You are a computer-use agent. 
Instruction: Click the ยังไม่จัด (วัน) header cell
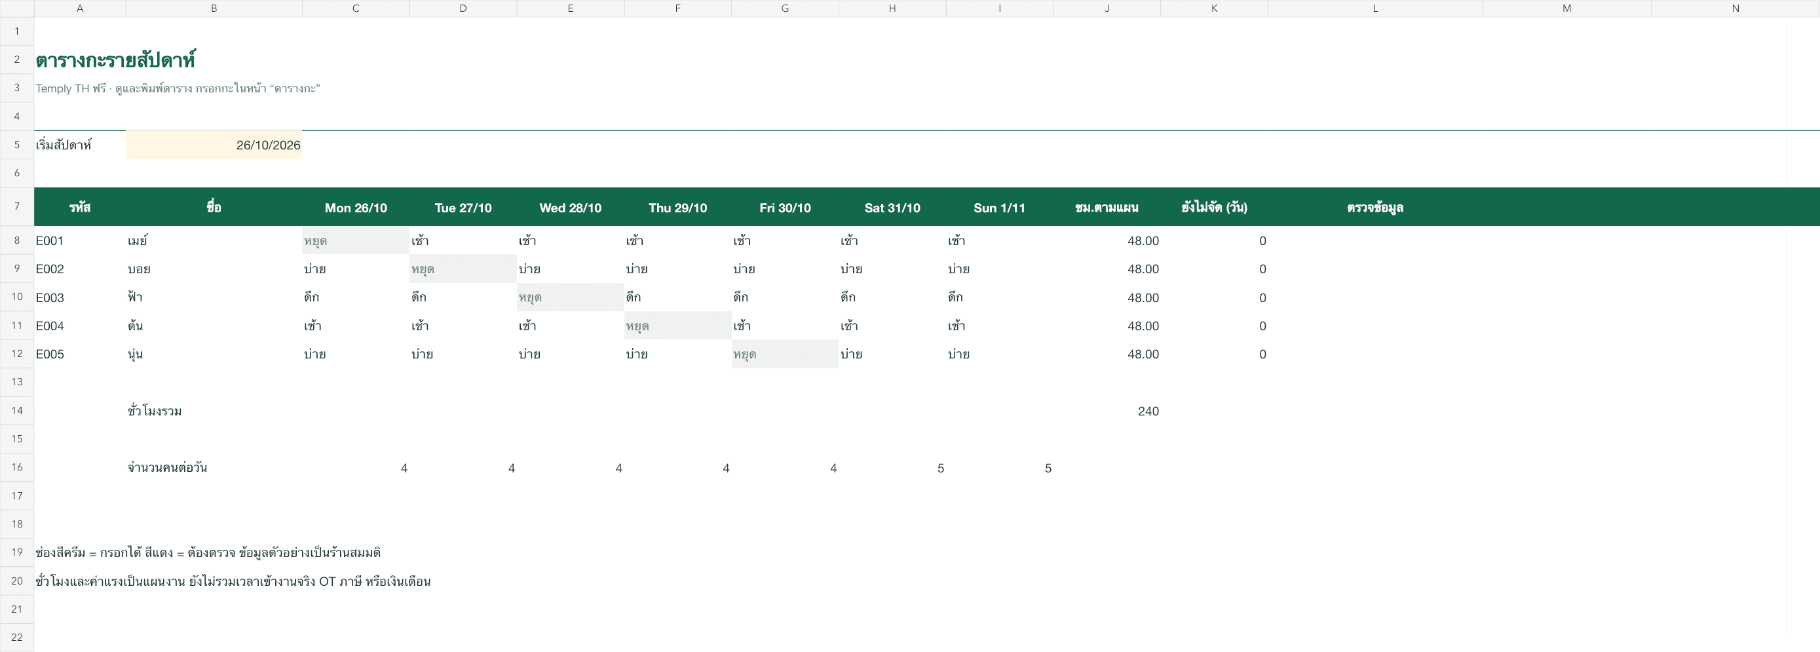pos(1214,207)
